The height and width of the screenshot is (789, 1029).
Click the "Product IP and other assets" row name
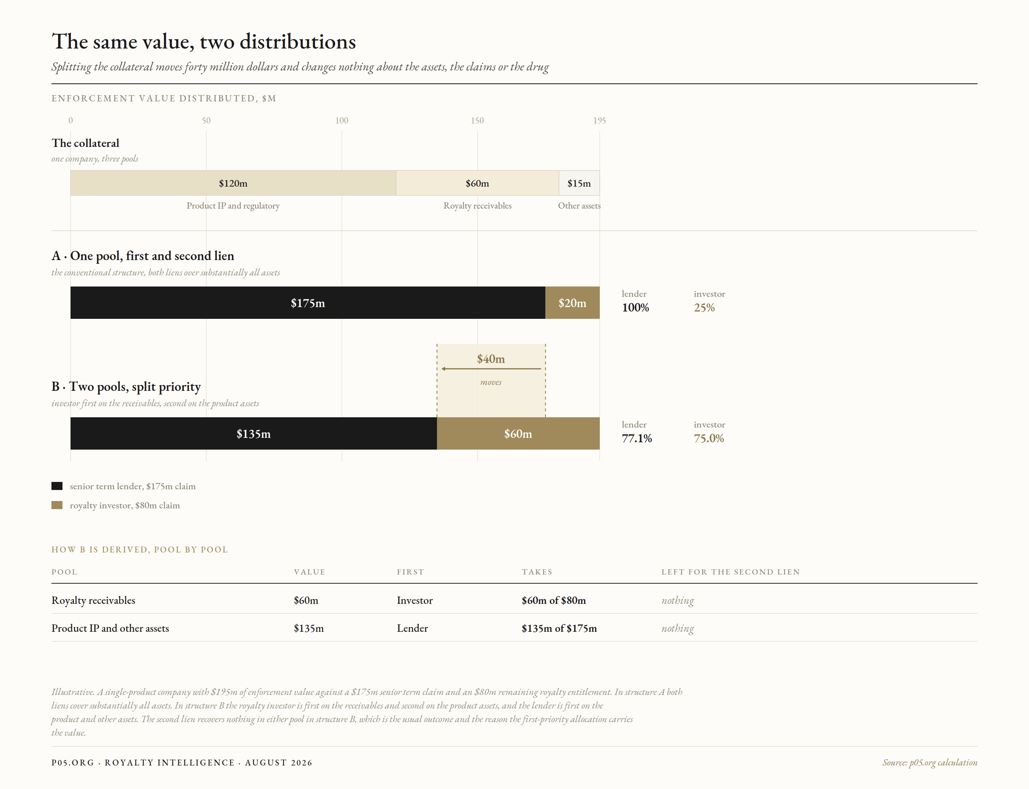coord(110,628)
